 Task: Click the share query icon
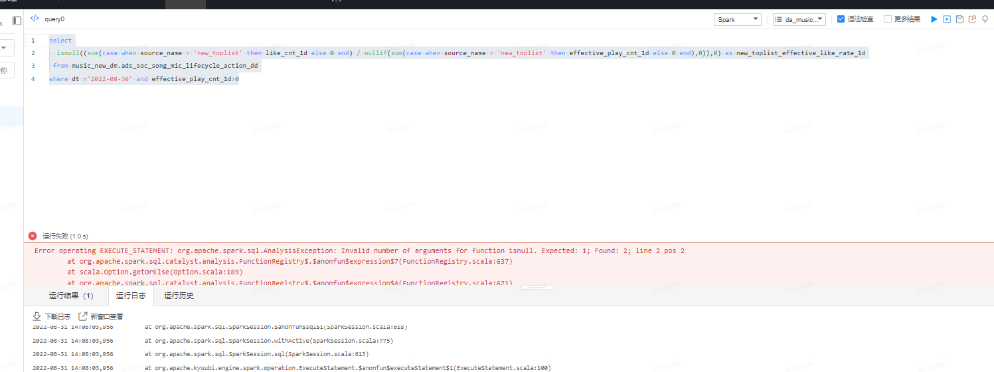tap(972, 19)
